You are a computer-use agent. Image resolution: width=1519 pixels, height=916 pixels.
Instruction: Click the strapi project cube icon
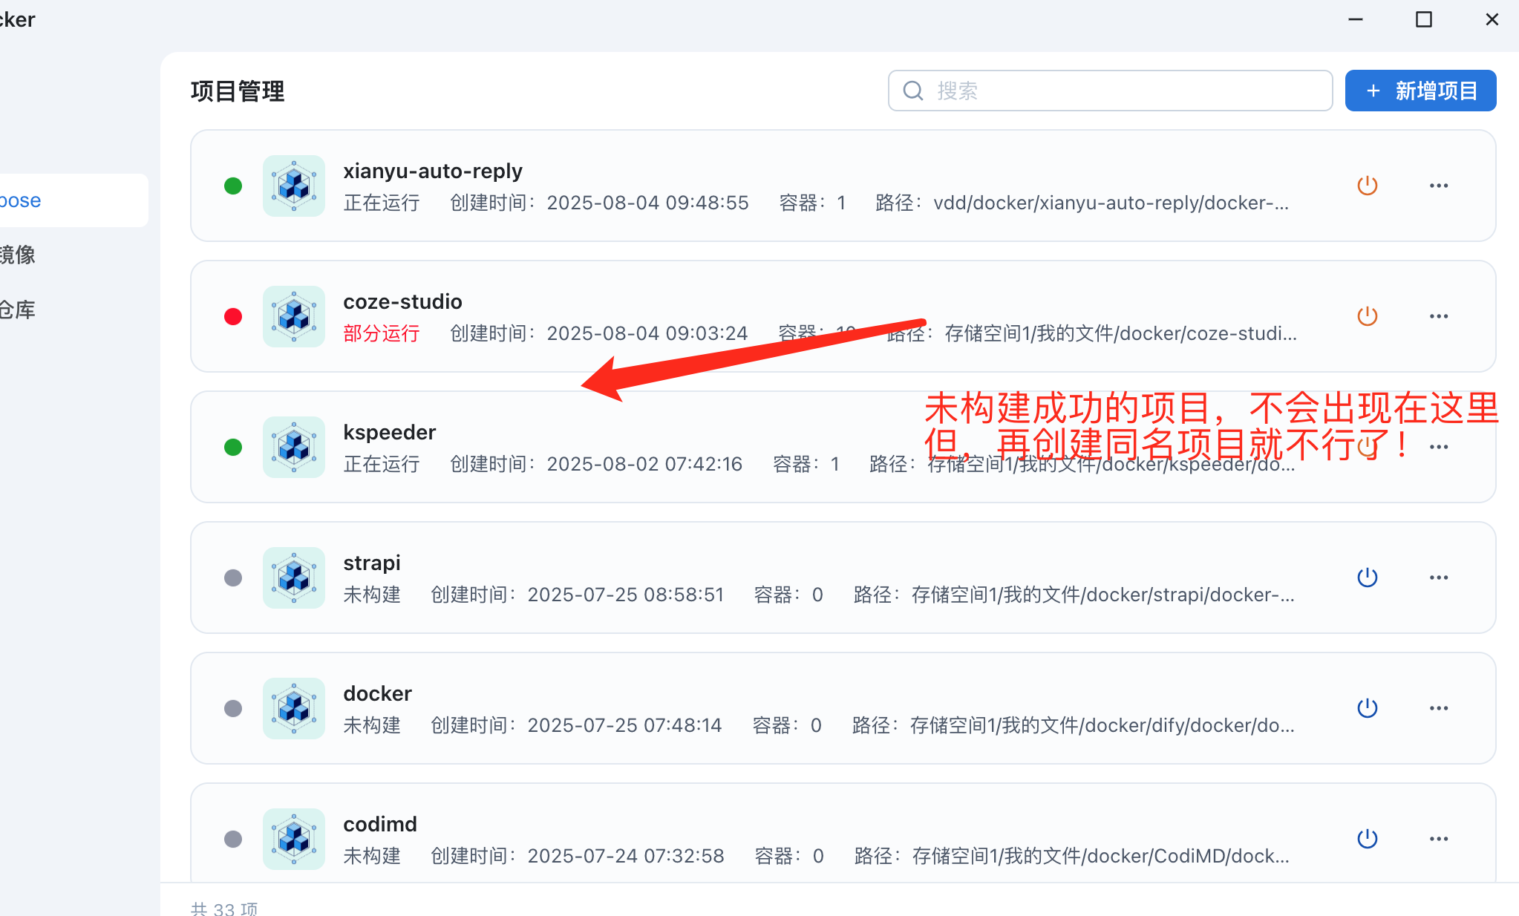click(x=294, y=578)
